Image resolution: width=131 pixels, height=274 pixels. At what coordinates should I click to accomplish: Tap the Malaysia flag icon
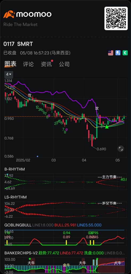[x=111, y=53]
